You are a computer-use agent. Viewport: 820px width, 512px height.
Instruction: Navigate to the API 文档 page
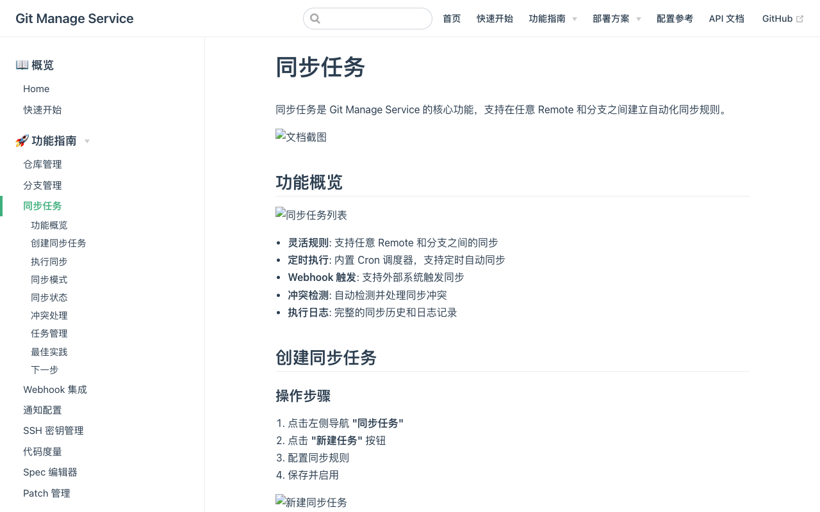coord(726,19)
